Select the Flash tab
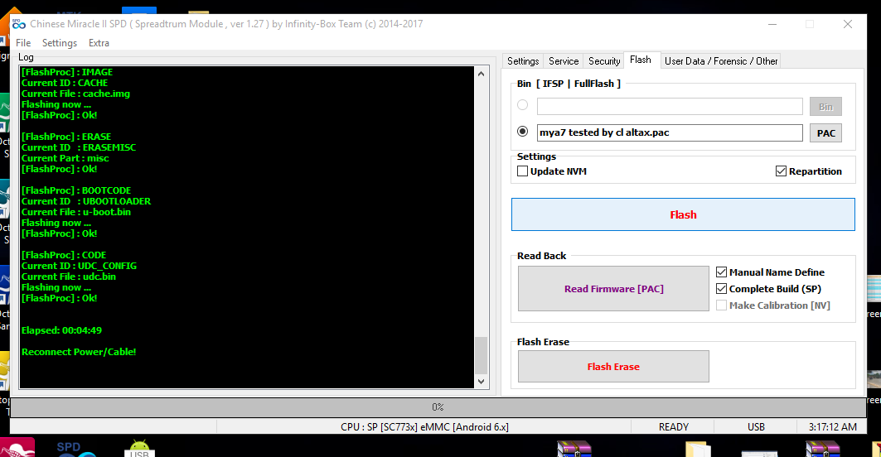 tap(641, 60)
